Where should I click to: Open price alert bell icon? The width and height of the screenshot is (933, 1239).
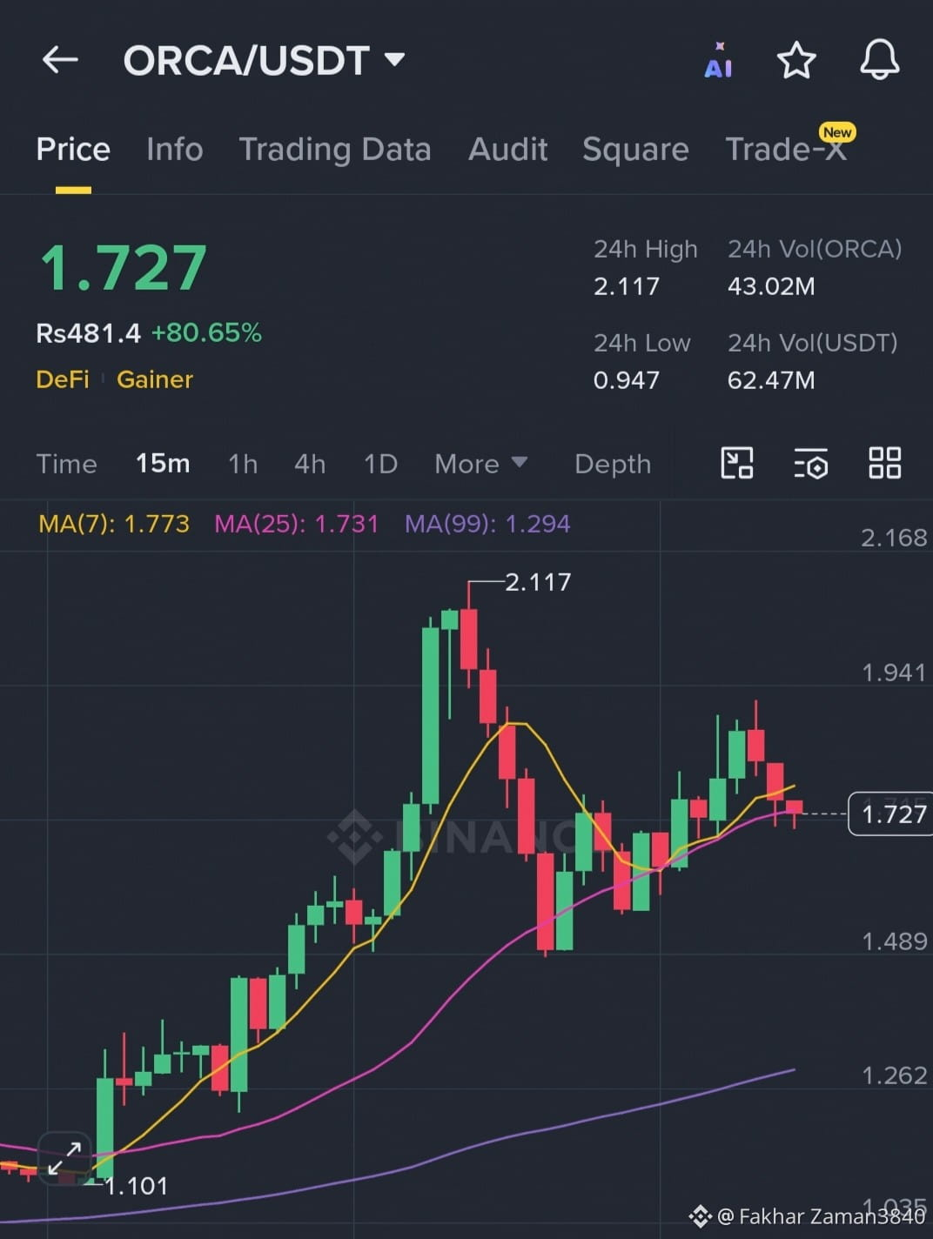click(x=880, y=60)
